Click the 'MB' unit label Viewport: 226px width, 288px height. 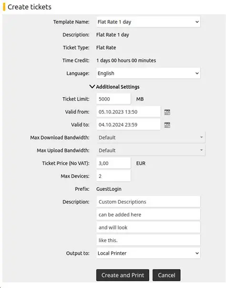[x=140, y=99]
